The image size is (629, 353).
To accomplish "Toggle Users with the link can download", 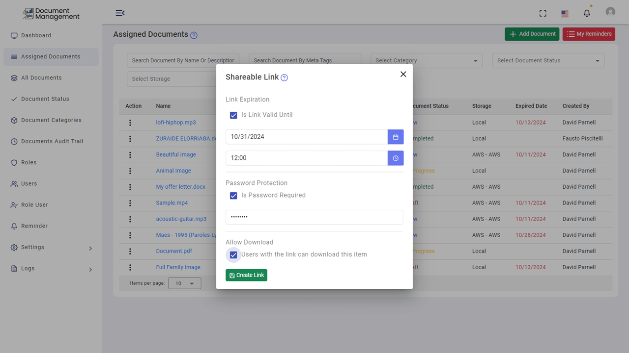I will tap(233, 254).
